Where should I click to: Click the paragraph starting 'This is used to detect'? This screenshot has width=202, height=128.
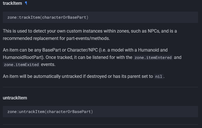[90, 35]
